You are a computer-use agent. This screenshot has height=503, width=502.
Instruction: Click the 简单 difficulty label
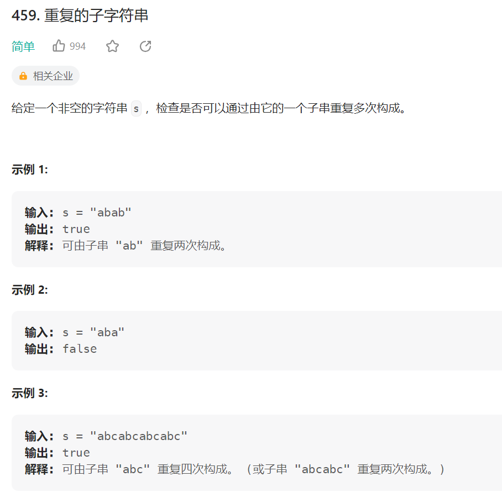[23, 46]
